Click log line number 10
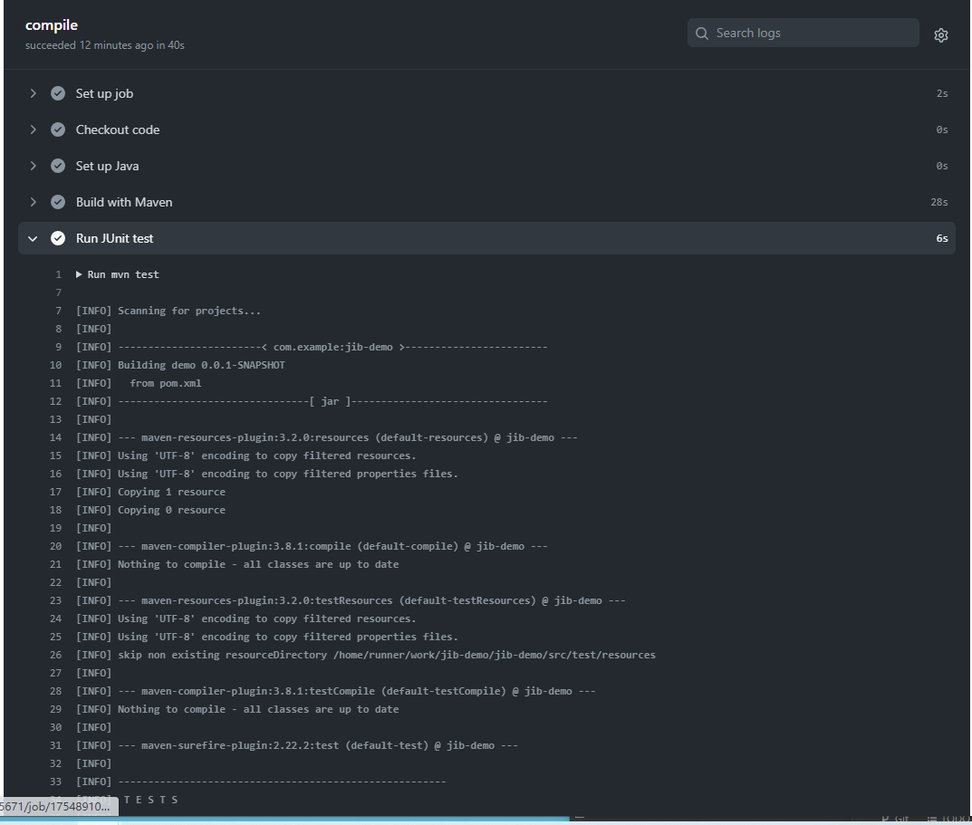972x825 pixels. [x=56, y=365]
